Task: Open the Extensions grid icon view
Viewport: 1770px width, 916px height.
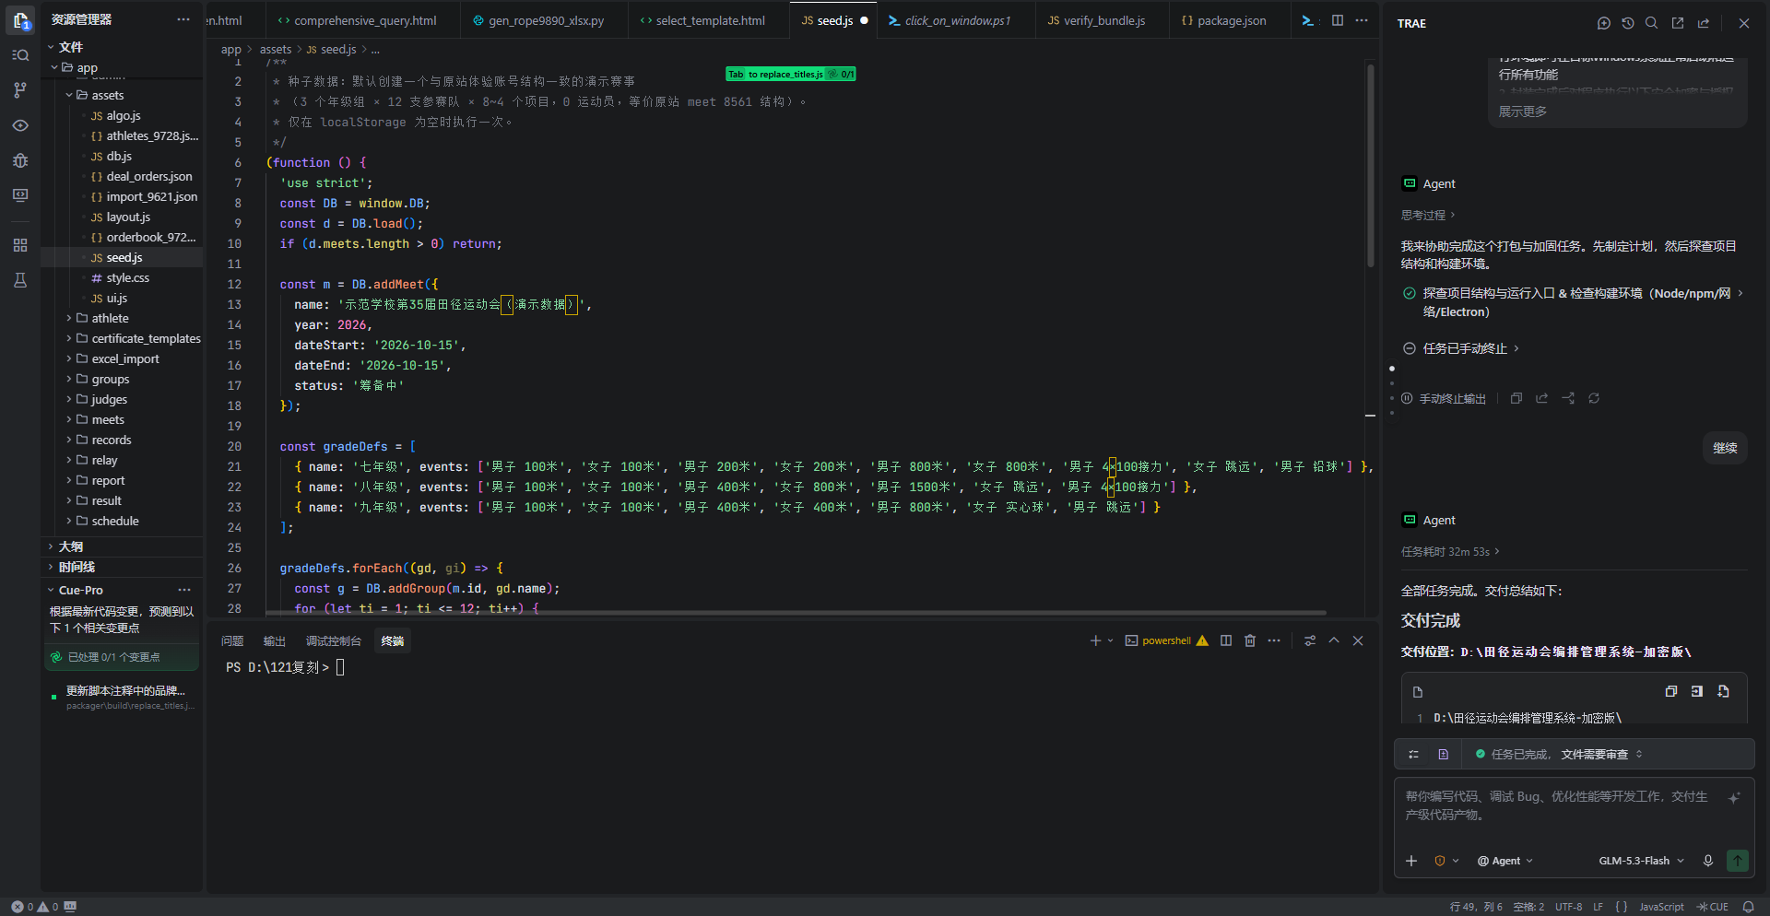Action: pos(20,245)
